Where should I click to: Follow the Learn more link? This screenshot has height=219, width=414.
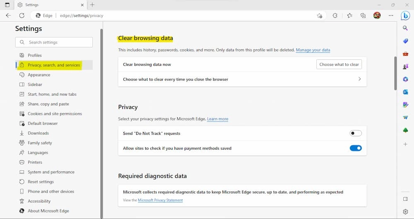tap(218, 119)
